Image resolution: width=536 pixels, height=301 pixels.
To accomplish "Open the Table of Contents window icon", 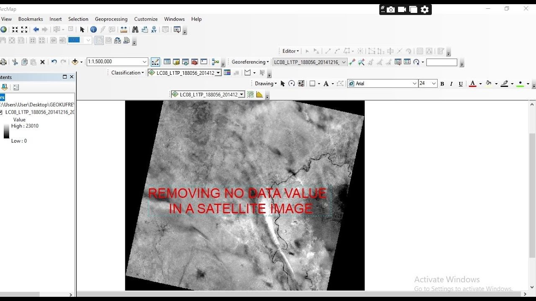I will [167, 62].
